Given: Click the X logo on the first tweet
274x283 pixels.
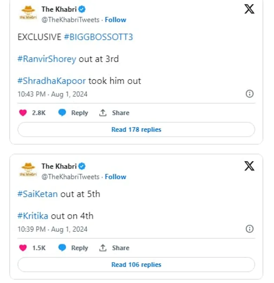Looking at the screenshot, I should [249, 9].
